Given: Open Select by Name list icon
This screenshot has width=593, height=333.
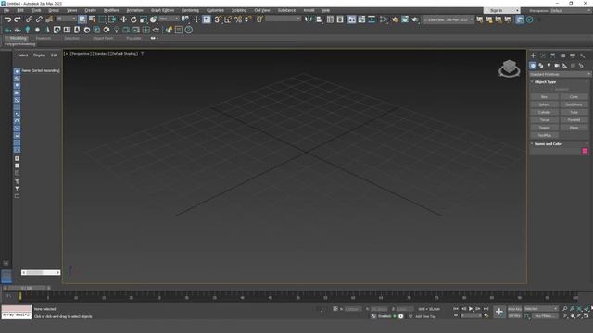Looking at the screenshot, I should tap(92, 19).
